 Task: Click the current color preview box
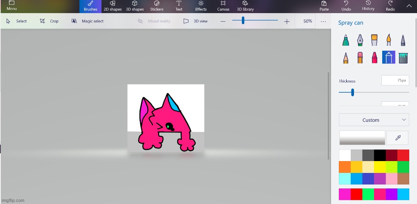(362, 138)
